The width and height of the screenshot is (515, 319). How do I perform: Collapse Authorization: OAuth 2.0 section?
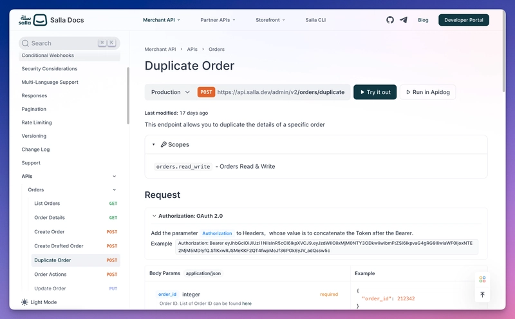point(154,216)
